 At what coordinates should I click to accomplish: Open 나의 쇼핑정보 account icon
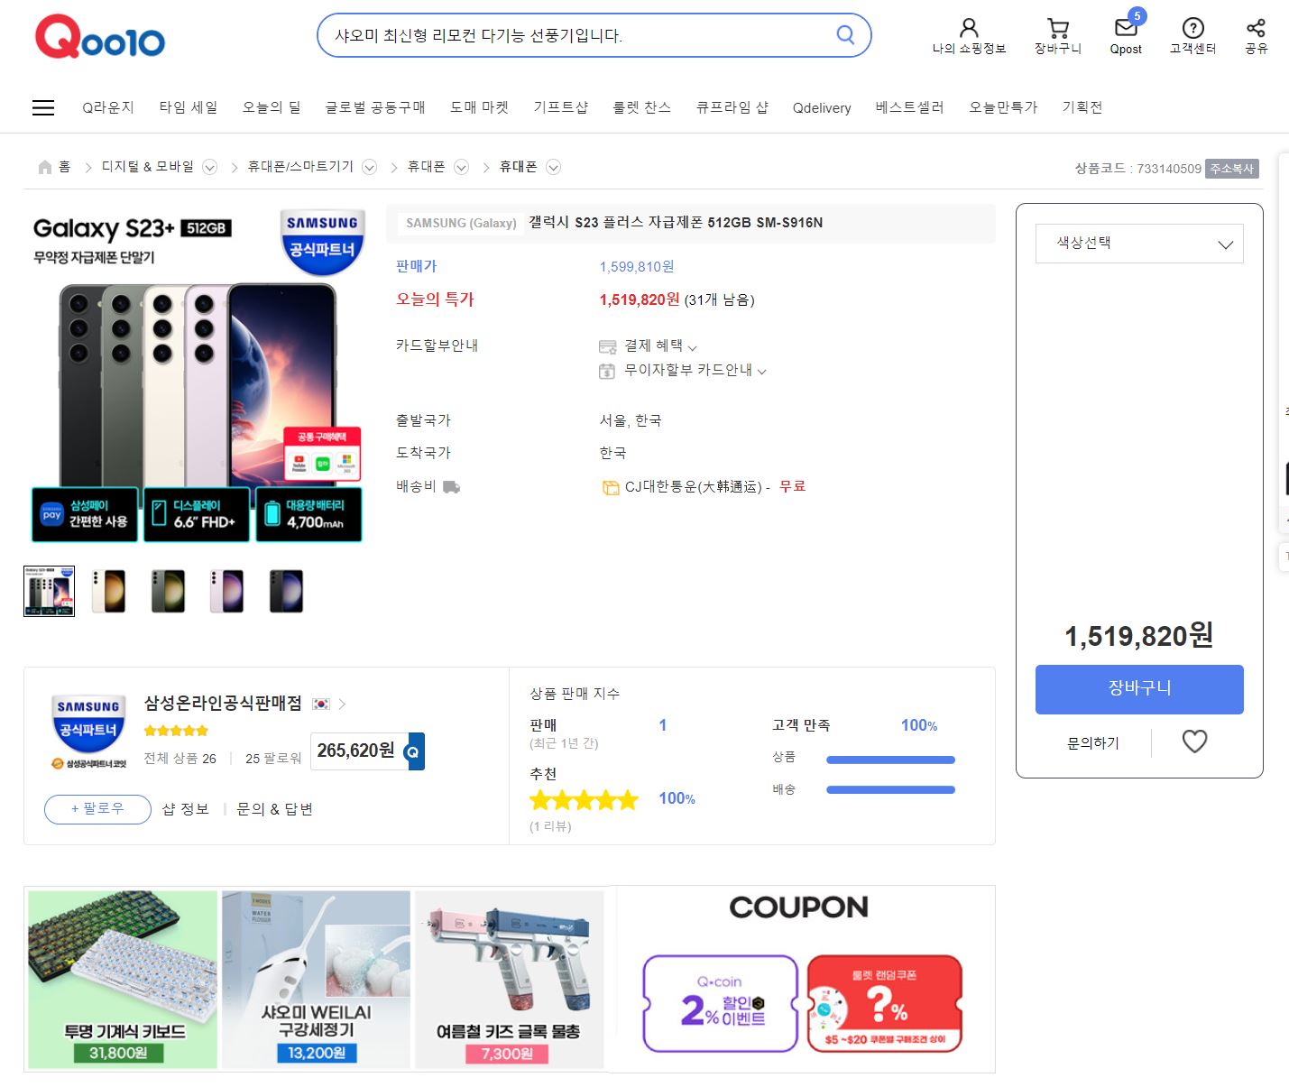coord(969,28)
